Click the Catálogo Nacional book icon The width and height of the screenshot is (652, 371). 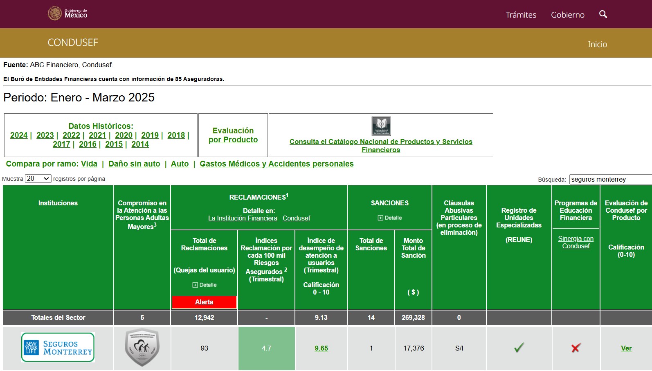[x=381, y=126]
